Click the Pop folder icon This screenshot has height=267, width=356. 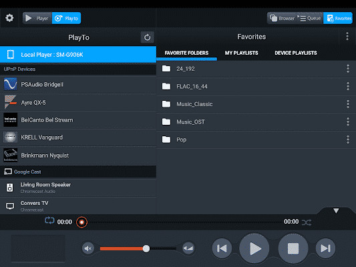tap(166, 140)
